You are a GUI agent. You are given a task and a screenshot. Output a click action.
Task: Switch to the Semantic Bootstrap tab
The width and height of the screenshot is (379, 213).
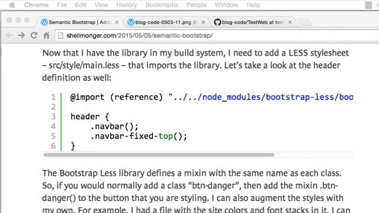[80, 22]
